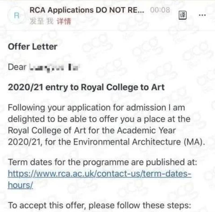Open the three-dot more options menu
This screenshot has height=212, width=215.
click(x=202, y=15)
